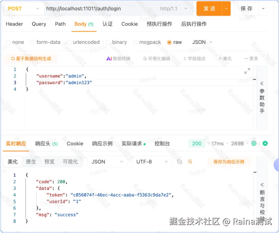Screen dimensions: 279x233
Task: Click the expand editor fullscreen icon
Action: tap(247, 71)
